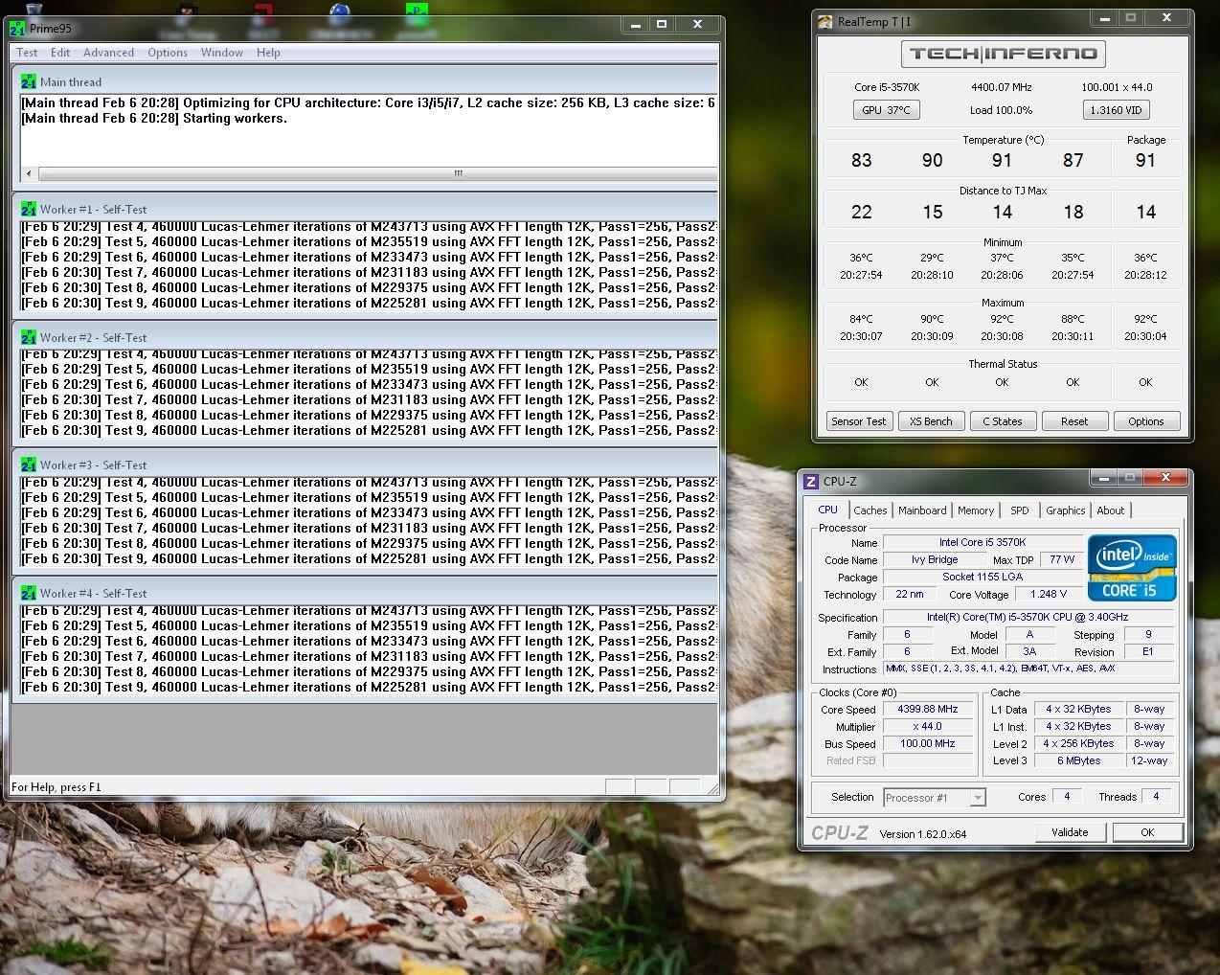Screen dimensions: 1220x975
Task: Click the Ivy Bridge code name field
Action: (x=935, y=559)
